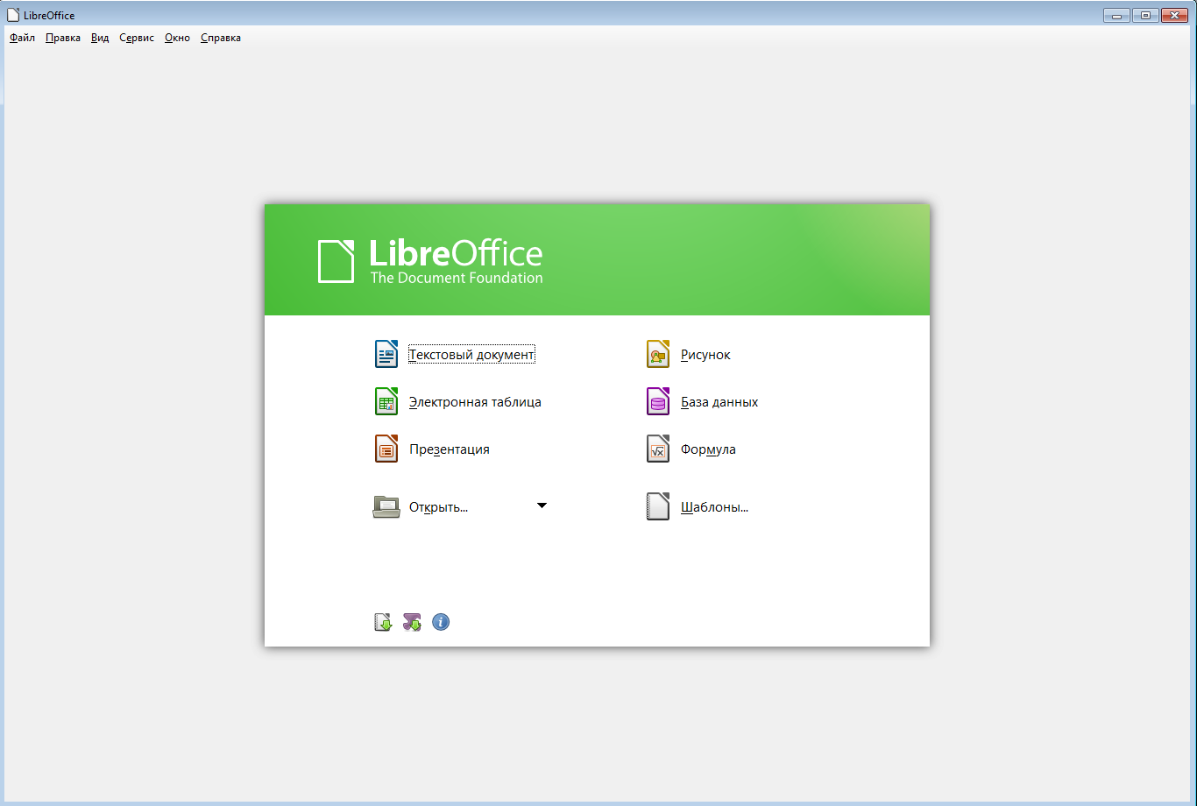This screenshot has height=806, width=1197.
Task: Minimize the LibreOffice window
Action: click(1116, 15)
